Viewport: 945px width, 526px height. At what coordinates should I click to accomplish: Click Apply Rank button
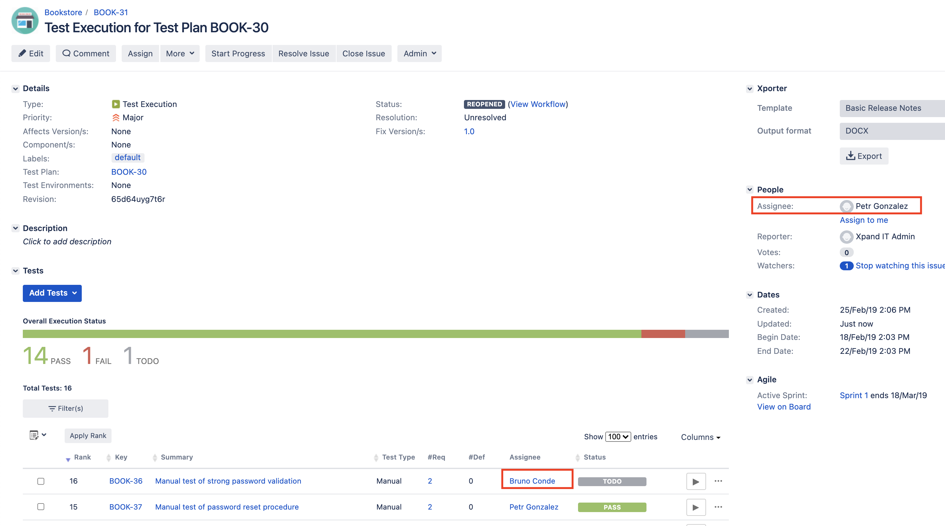tap(88, 435)
